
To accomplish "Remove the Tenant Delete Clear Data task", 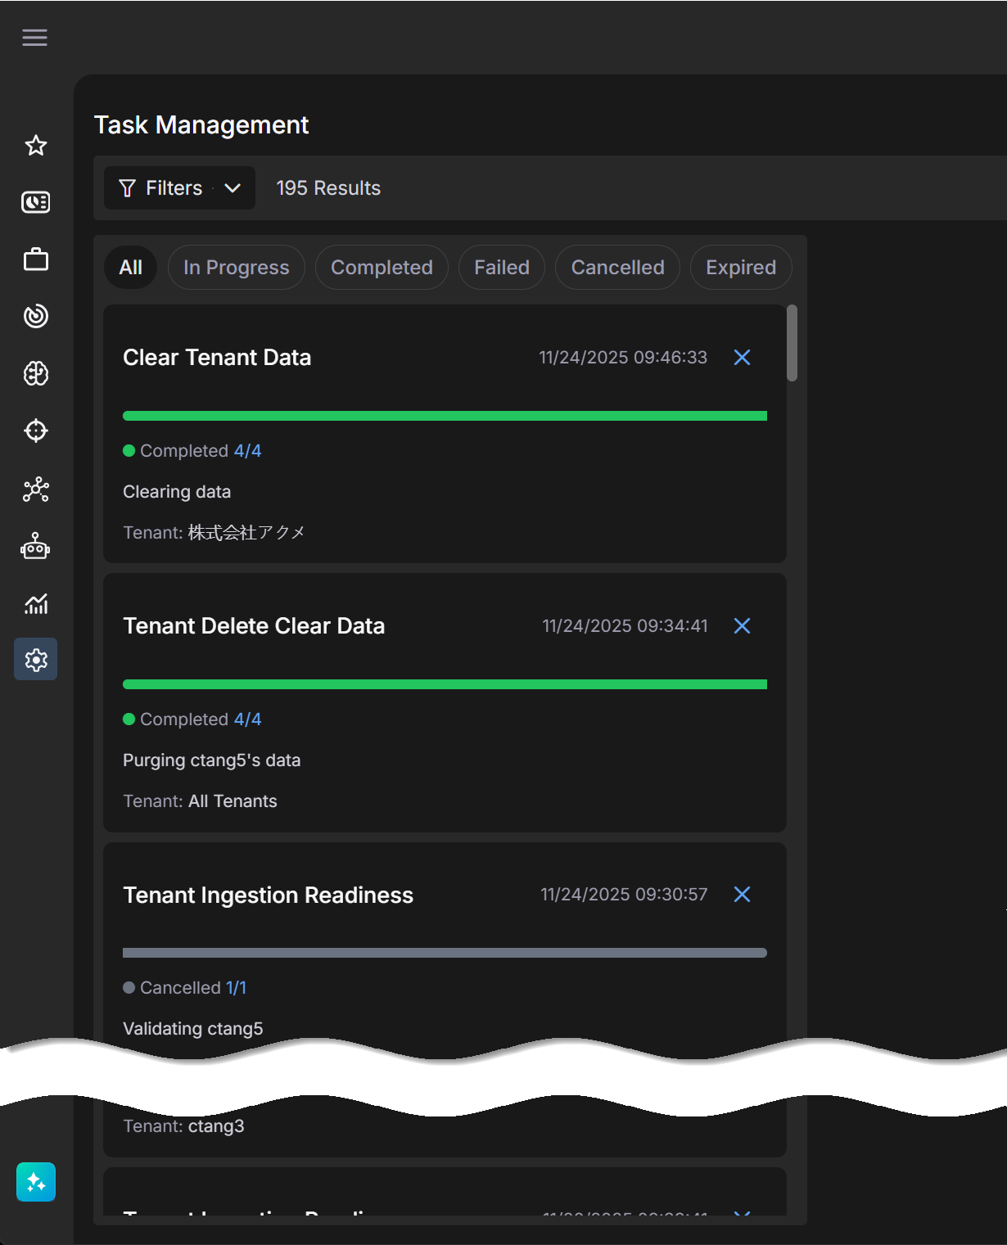I will click(742, 626).
